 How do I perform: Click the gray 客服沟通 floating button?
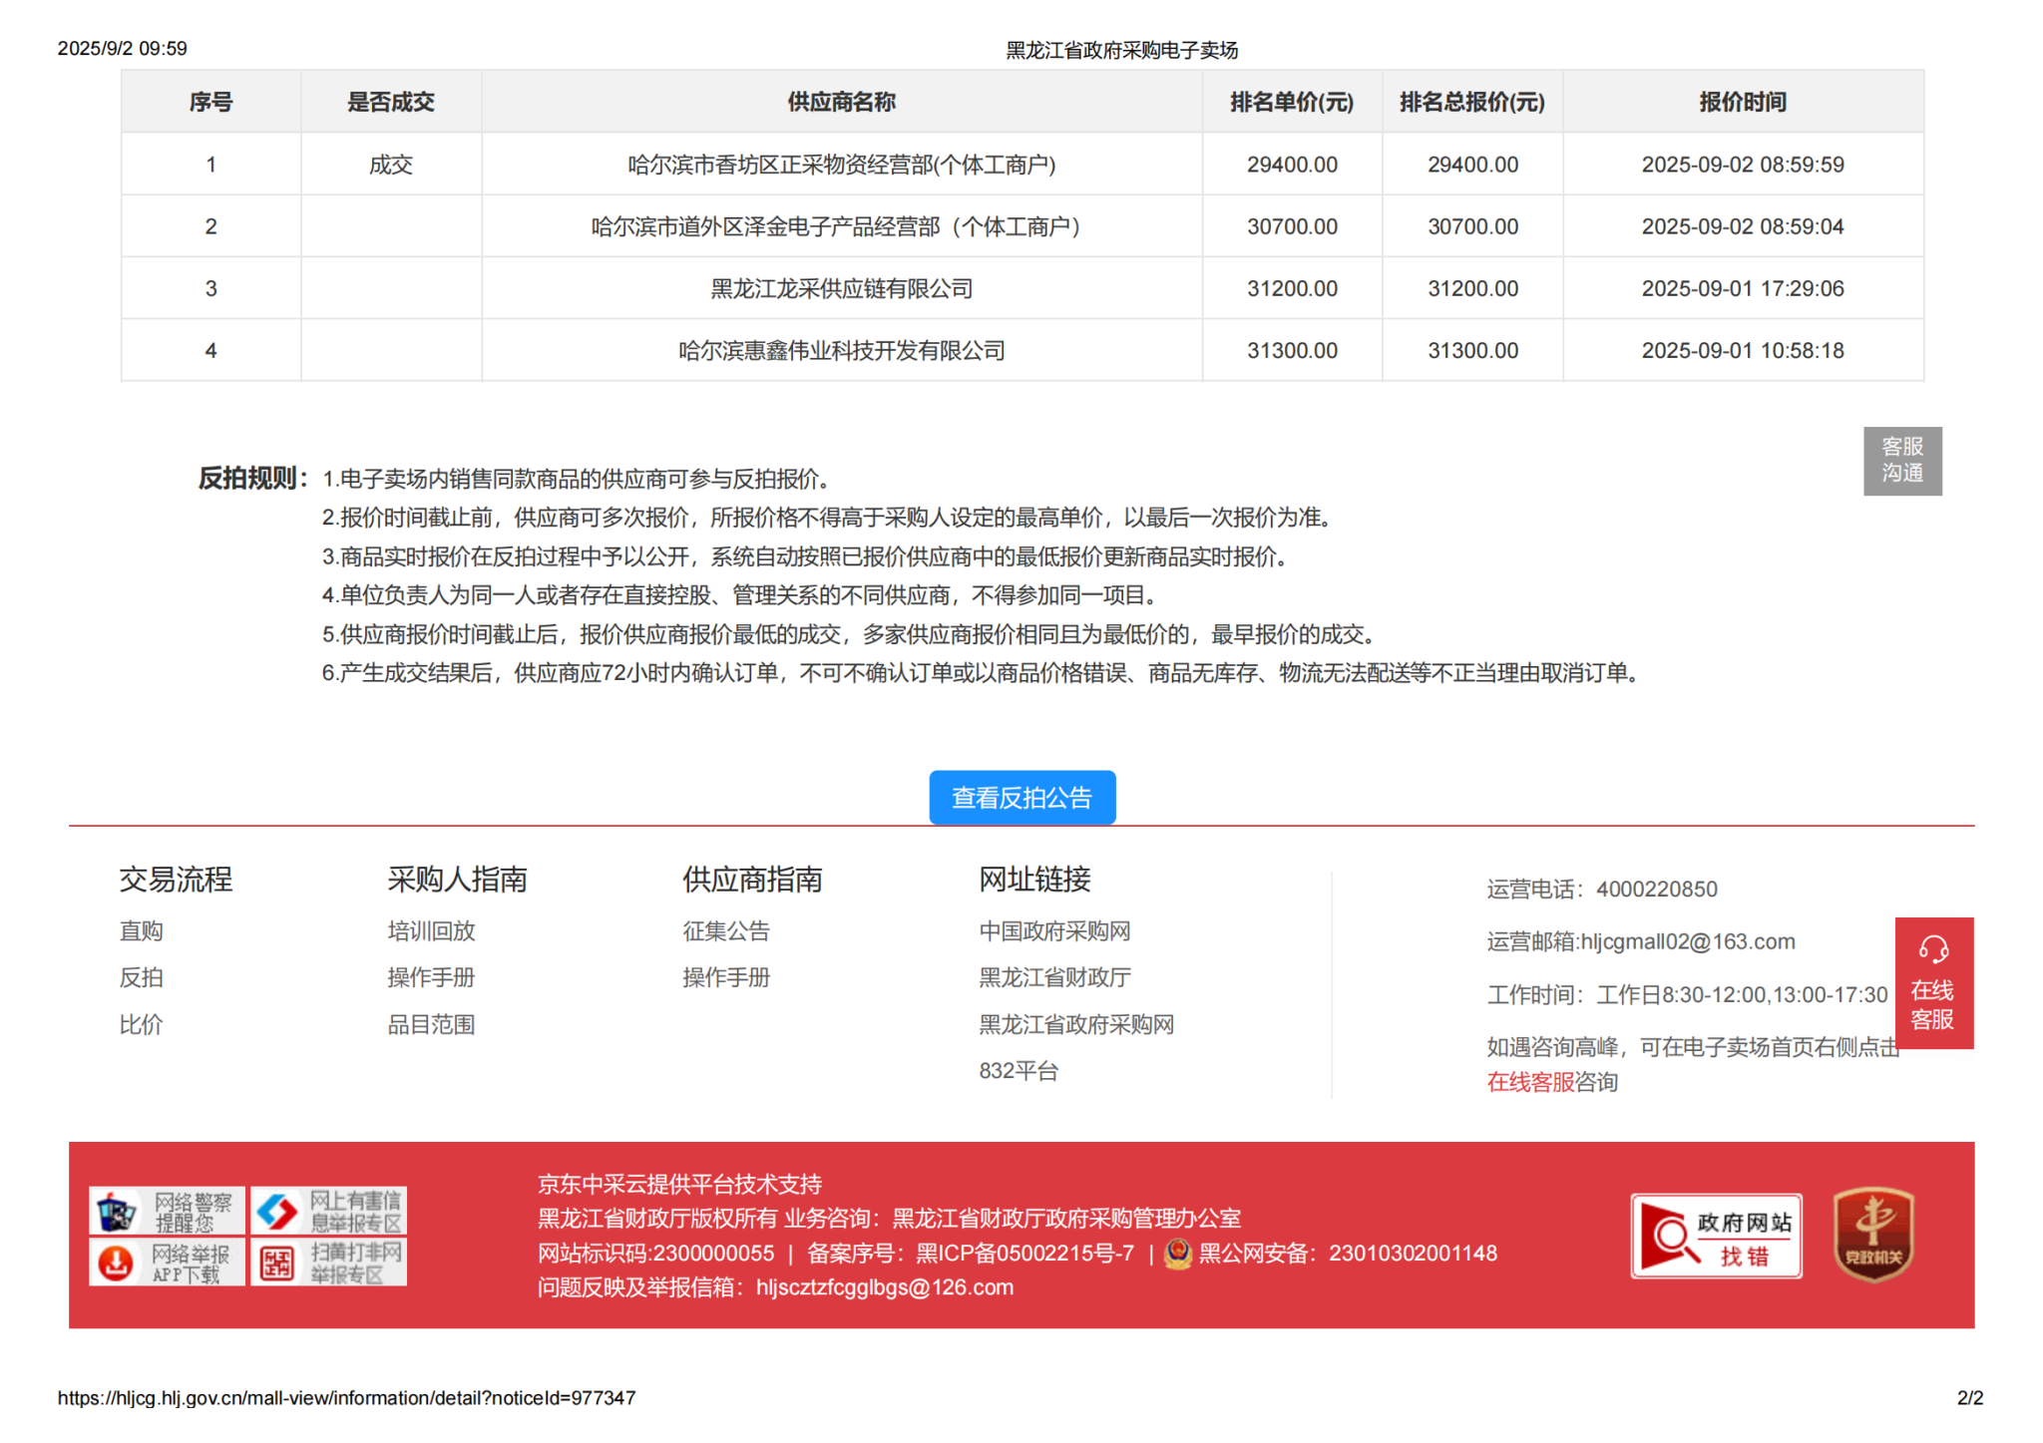click(x=1901, y=461)
